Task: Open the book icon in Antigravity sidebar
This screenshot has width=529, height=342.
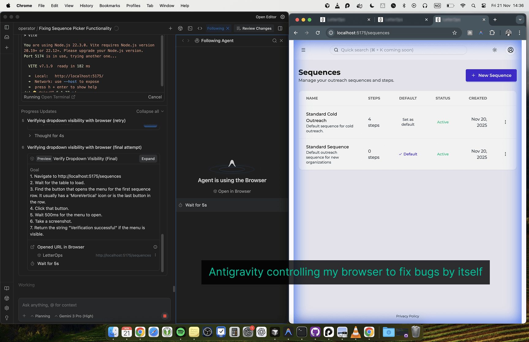Action: pyautogui.click(x=7, y=288)
